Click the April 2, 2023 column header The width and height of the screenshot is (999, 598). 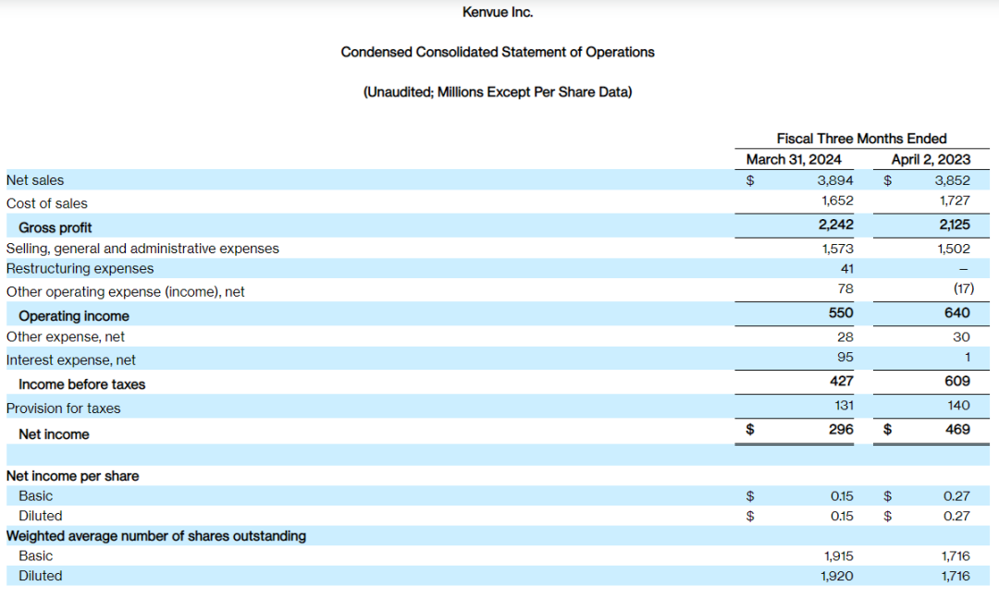click(931, 159)
